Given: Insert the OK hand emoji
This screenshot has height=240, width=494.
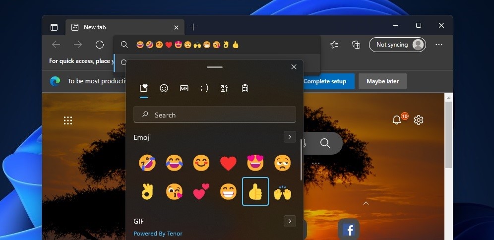Looking at the screenshot, I should click(147, 191).
